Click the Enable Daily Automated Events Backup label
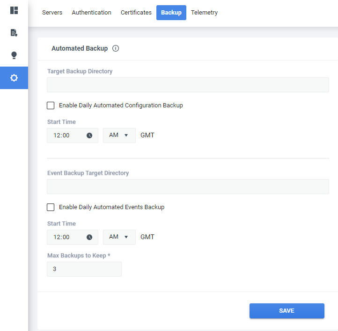 pyautogui.click(x=112, y=207)
